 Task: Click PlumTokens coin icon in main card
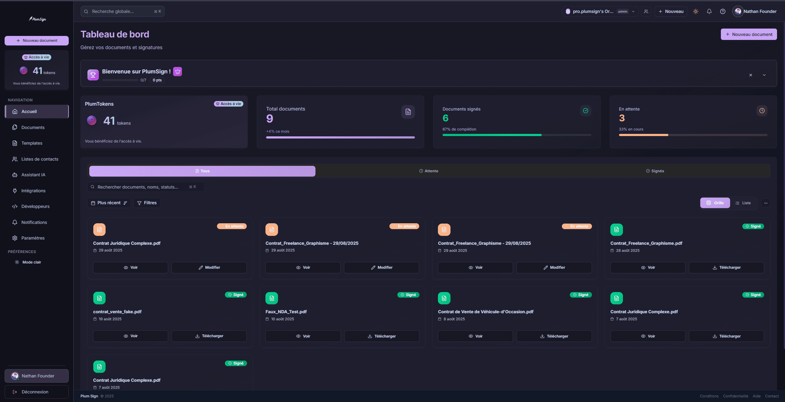(92, 120)
